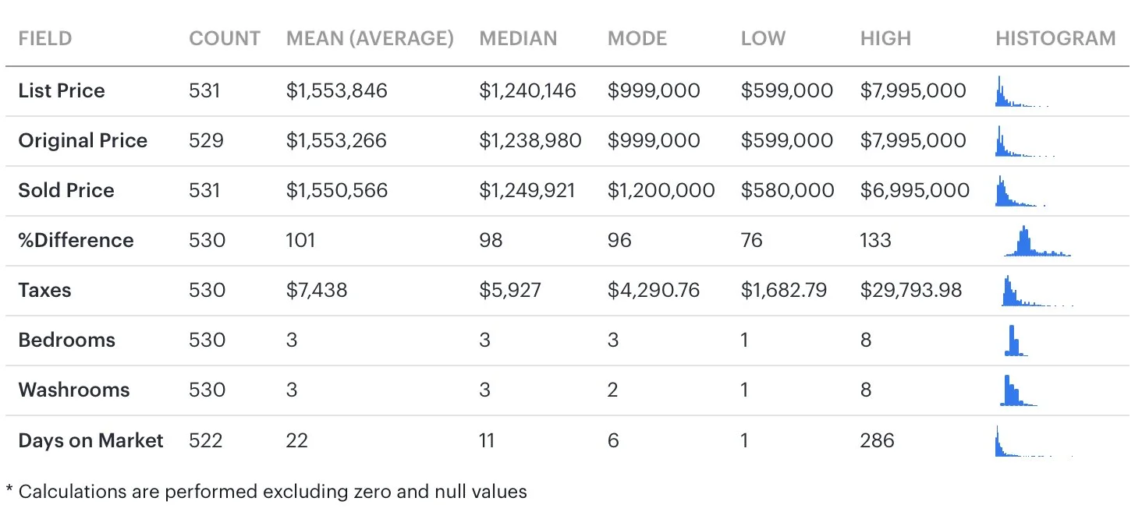The image size is (1142, 519).
Task: Select the Days on Market row label
Action: click(90, 440)
